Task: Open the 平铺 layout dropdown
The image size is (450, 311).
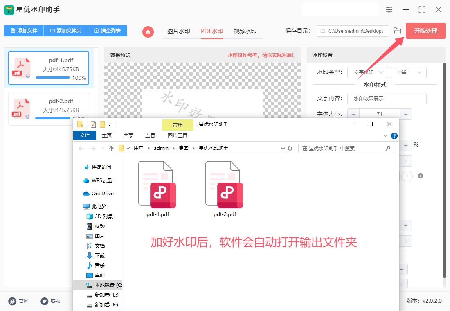Action: pyautogui.click(x=408, y=72)
